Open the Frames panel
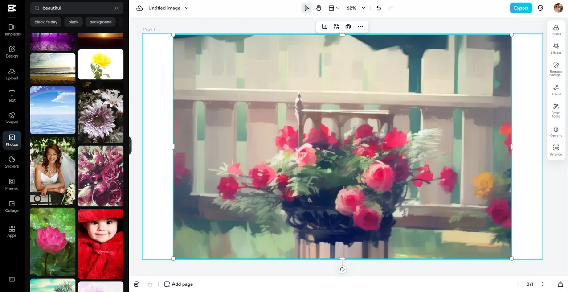This screenshot has height=292, width=568. click(x=12, y=184)
